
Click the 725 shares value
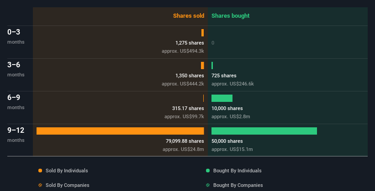(224, 75)
